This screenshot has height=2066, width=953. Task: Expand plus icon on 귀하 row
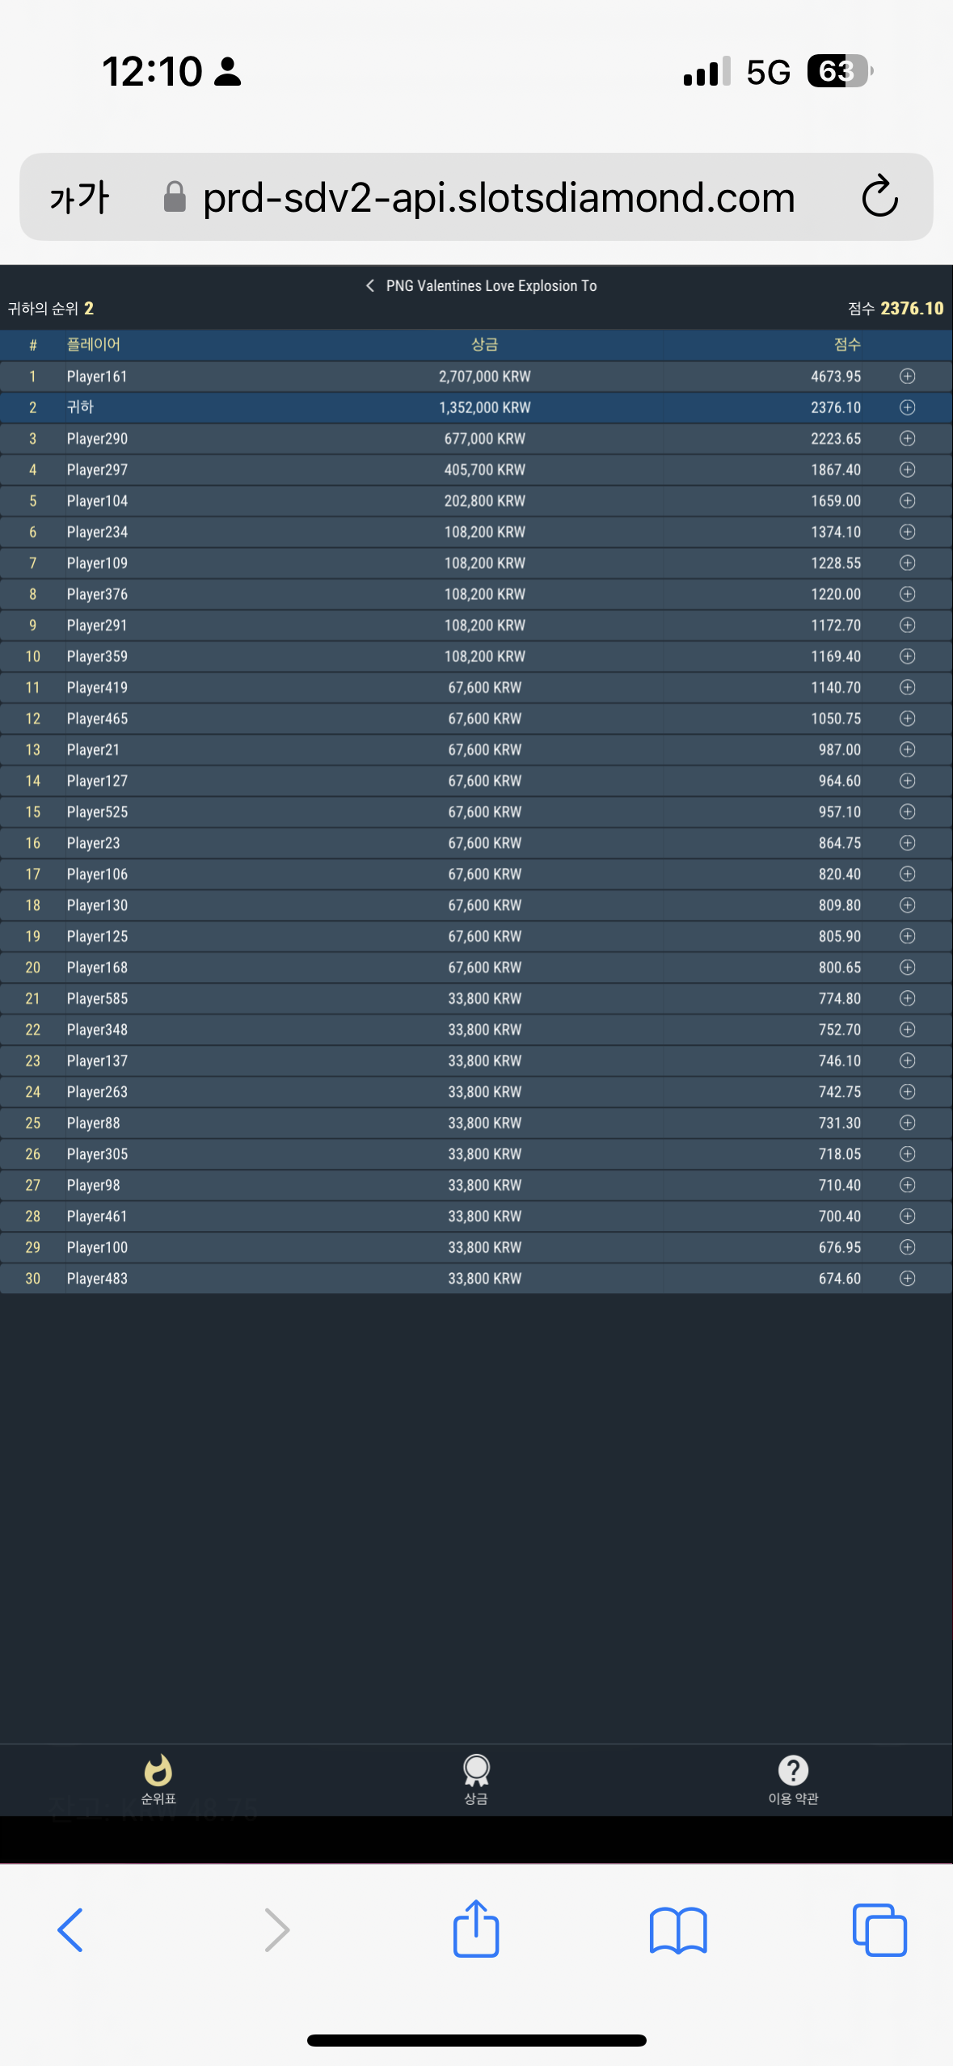click(907, 407)
